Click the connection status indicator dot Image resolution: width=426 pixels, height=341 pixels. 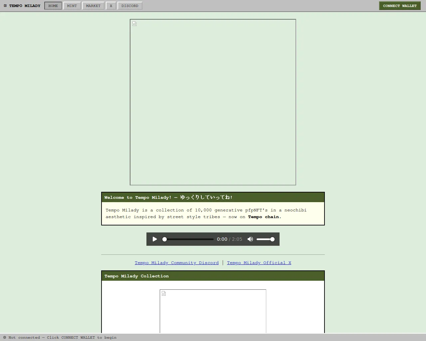5,337
